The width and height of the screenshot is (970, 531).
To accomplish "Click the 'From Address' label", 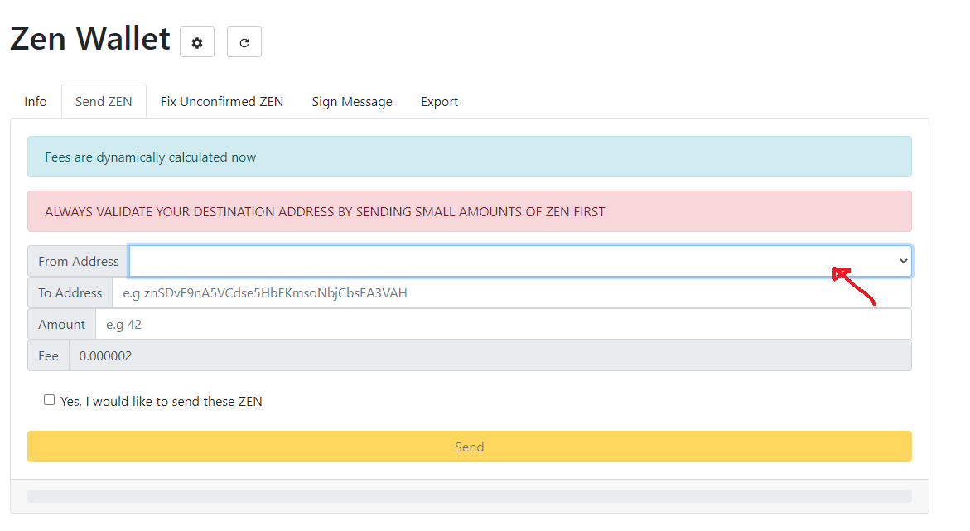I will click(79, 261).
